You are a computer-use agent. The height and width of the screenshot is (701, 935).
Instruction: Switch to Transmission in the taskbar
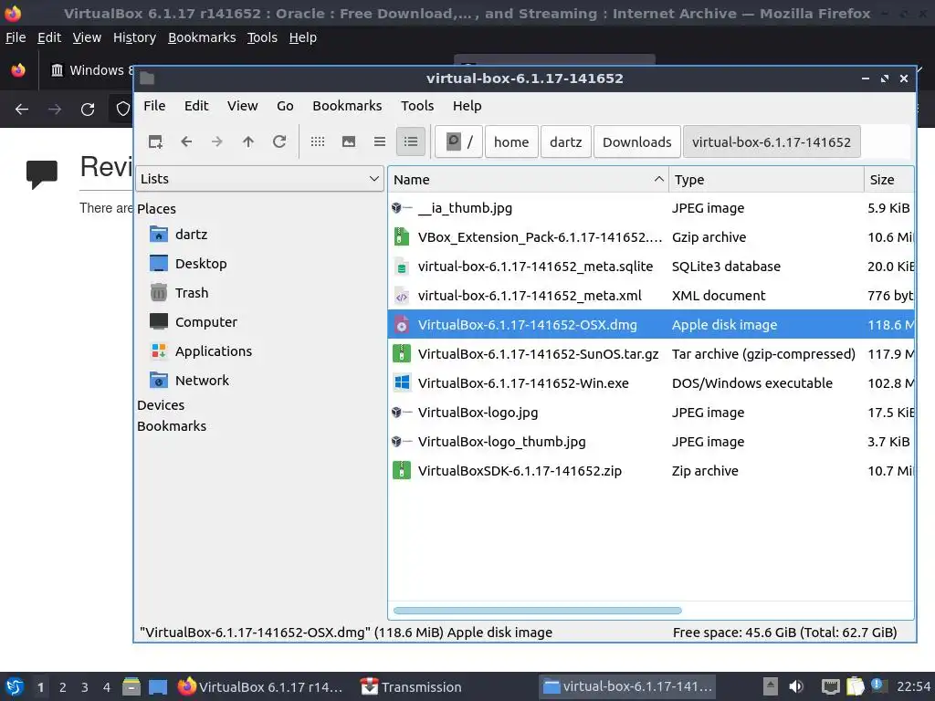click(412, 686)
